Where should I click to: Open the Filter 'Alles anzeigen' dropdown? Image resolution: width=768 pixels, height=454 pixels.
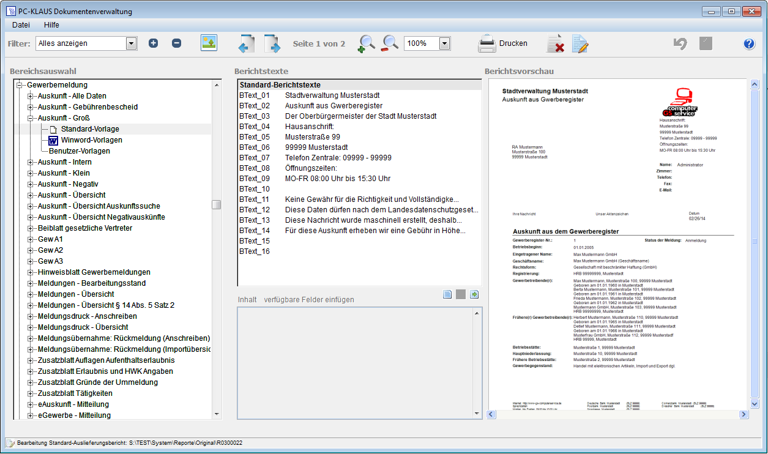(x=130, y=43)
